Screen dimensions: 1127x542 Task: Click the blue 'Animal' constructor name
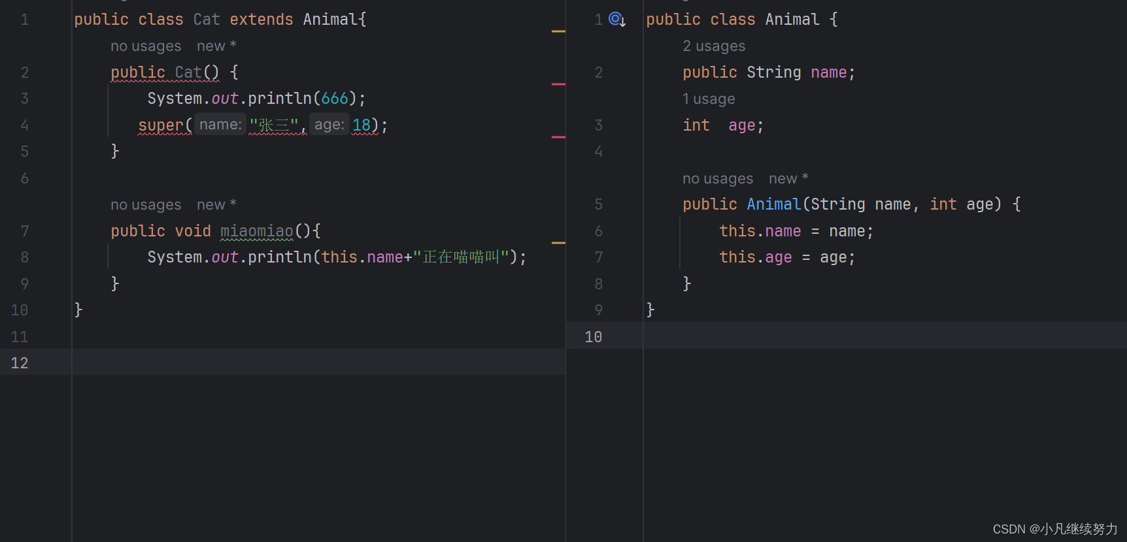[x=774, y=204]
